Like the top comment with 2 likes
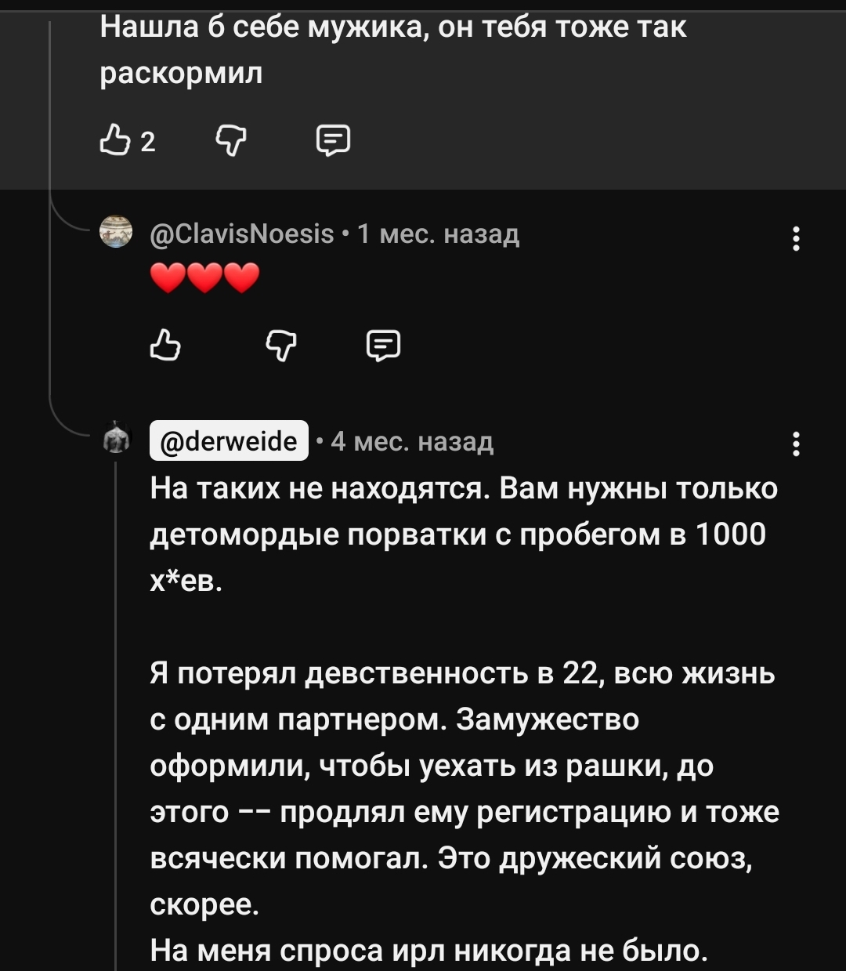846x971 pixels. coord(114,141)
